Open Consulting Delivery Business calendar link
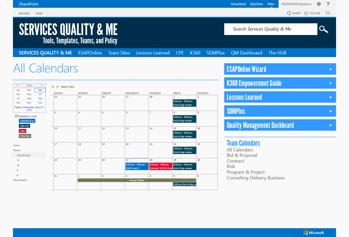349x237 pixels. point(256,178)
